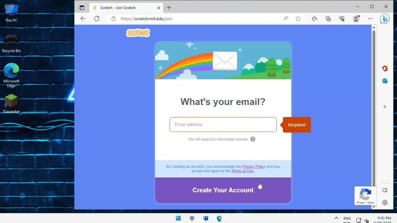Turn on Read aloud icon

(x=286, y=19)
